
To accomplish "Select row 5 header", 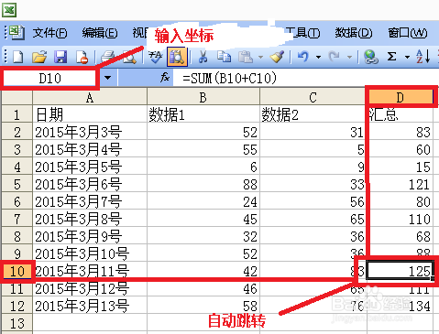I will pyautogui.click(x=16, y=184).
